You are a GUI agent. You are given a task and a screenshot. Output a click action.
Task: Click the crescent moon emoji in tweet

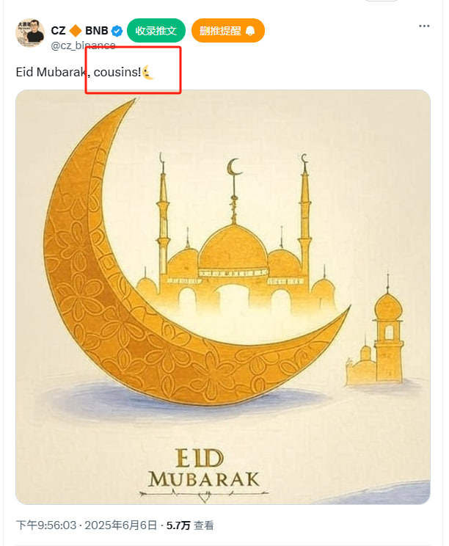[x=148, y=72]
